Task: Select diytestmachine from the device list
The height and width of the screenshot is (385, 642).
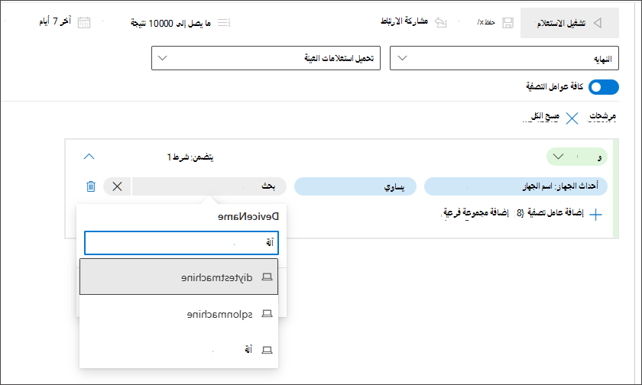Action: click(179, 277)
